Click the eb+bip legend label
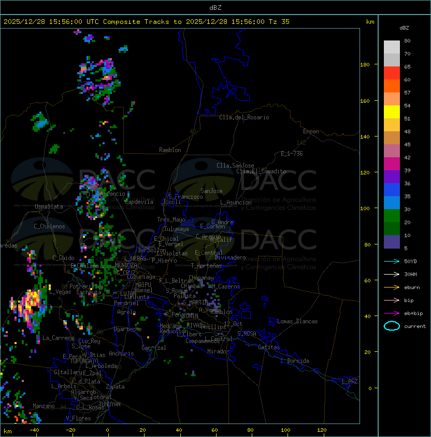Viewport: 431px width, 437px height. (413, 313)
